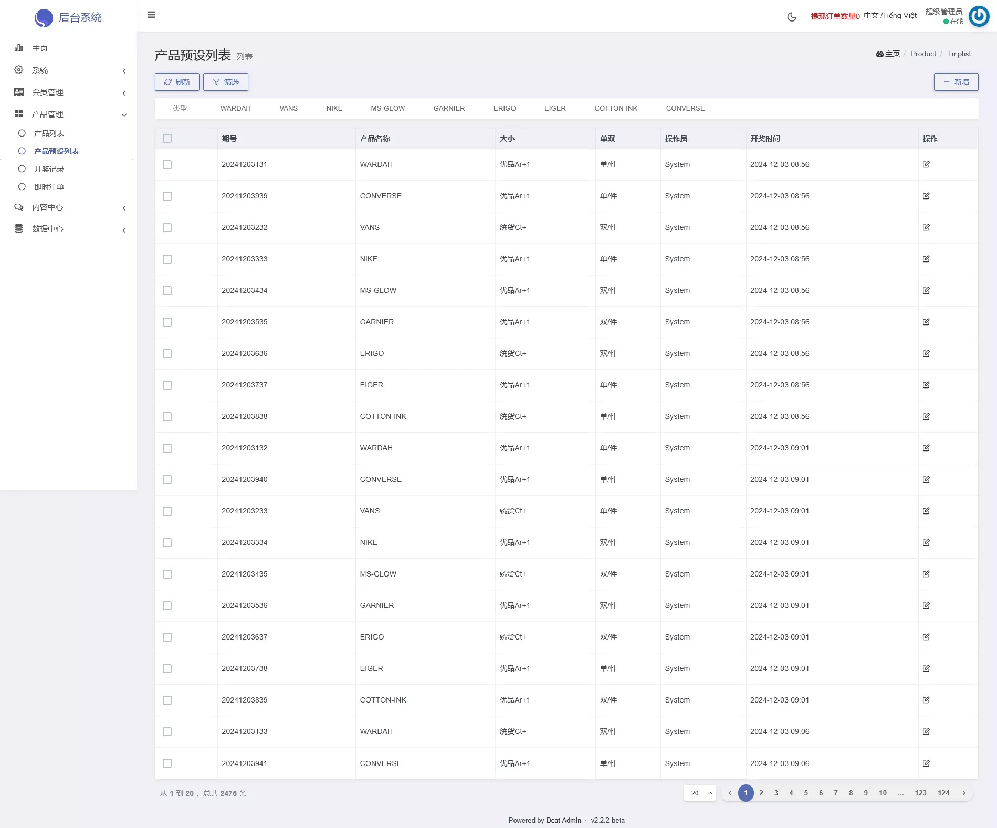Click the 新增 add button
The image size is (997, 828).
[x=956, y=82]
